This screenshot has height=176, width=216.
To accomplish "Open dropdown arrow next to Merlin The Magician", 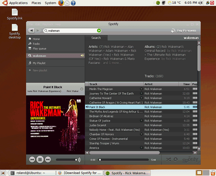I will [x=141, y=89].
